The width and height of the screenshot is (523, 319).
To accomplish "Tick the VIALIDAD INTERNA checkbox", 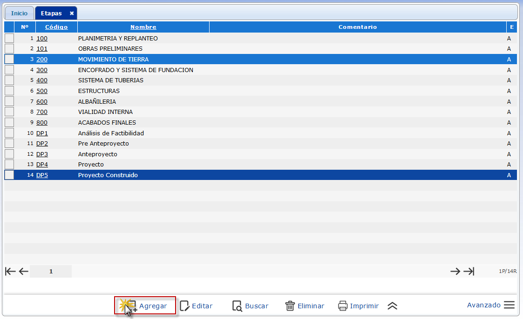I will pos(9,112).
